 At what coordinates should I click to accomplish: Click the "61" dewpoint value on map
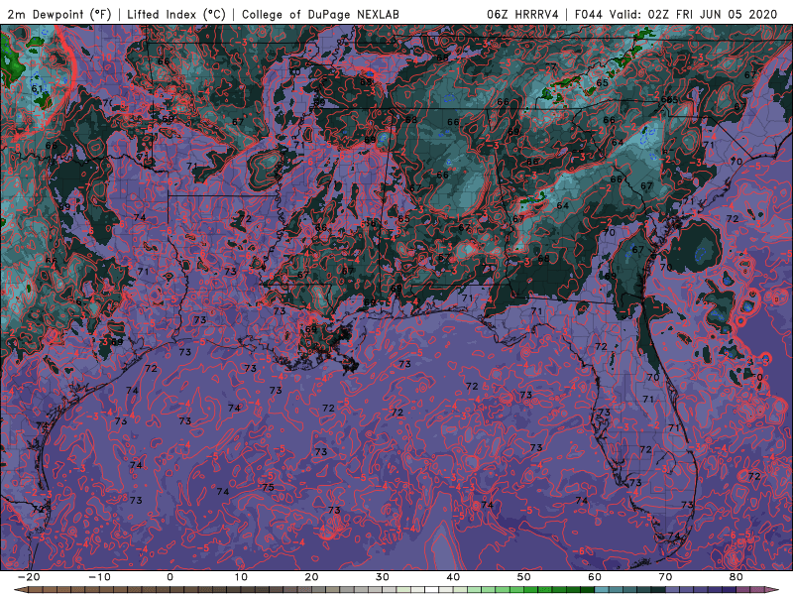pos(37,88)
